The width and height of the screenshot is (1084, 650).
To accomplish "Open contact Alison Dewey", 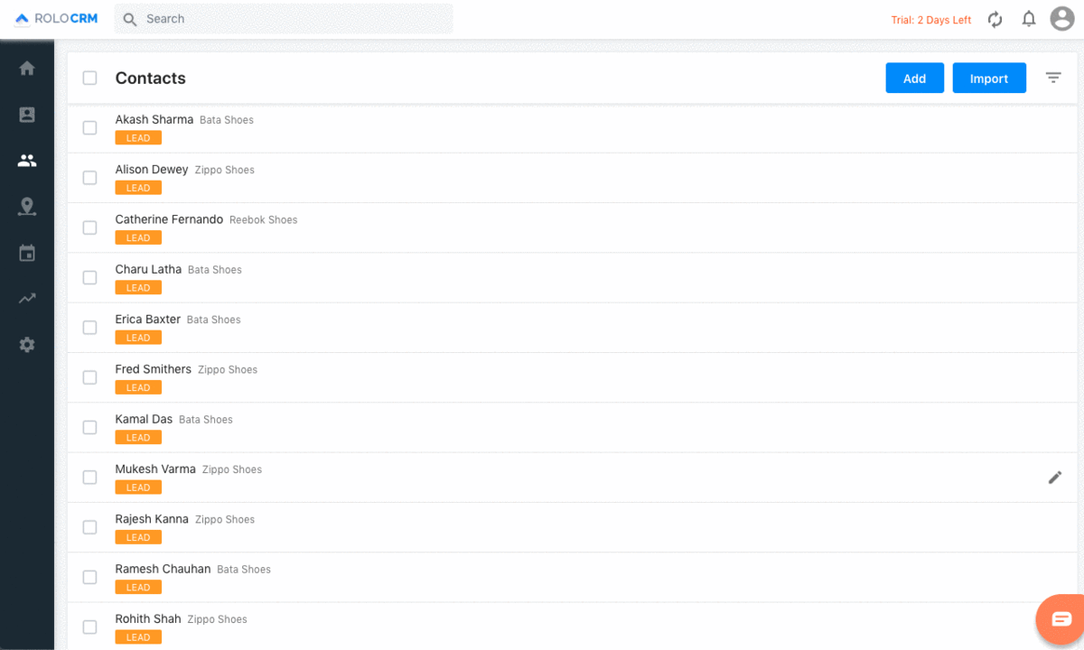I will (152, 169).
